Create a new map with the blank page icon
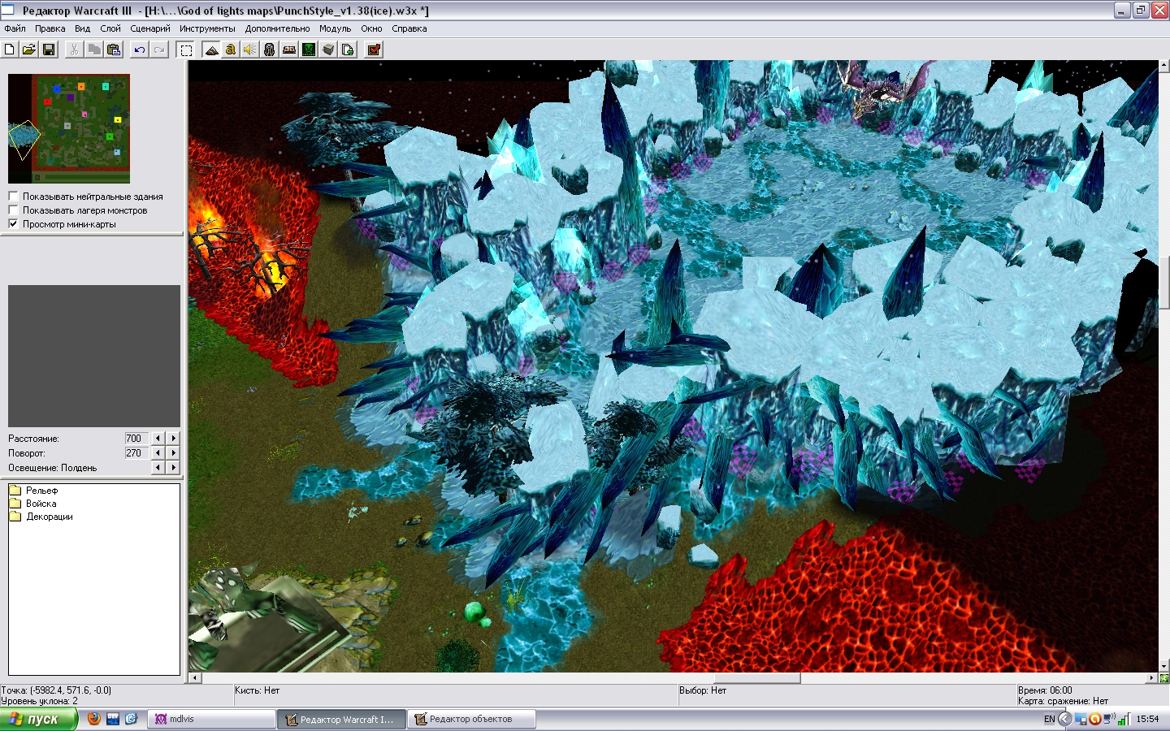Image resolution: width=1170 pixels, height=731 pixels. click(x=10, y=50)
